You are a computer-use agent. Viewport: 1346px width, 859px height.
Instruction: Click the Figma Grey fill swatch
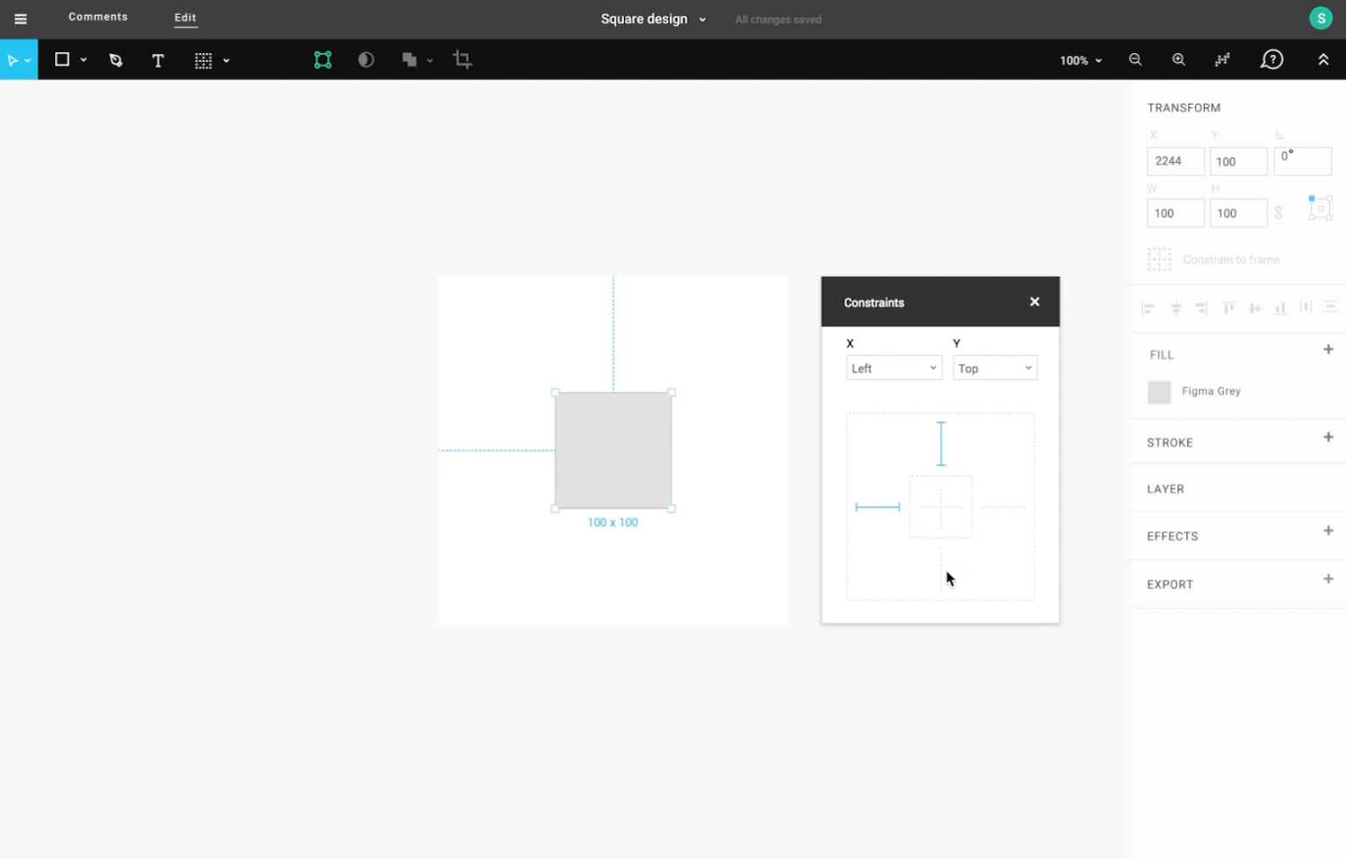coord(1159,392)
